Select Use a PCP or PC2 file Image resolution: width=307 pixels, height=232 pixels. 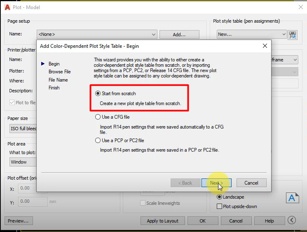click(x=98, y=141)
